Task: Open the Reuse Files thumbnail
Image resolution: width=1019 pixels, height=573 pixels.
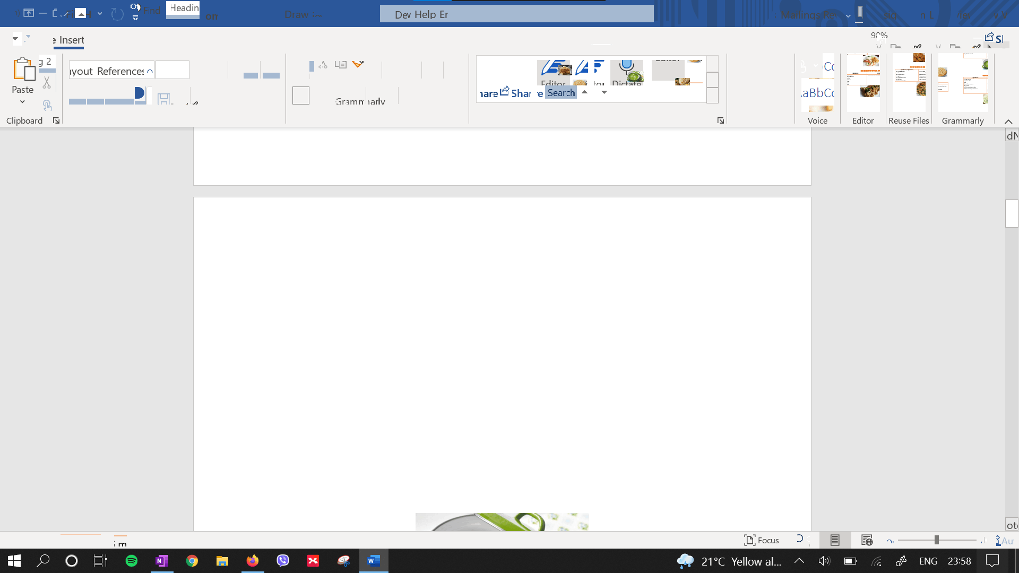Action: (x=909, y=83)
